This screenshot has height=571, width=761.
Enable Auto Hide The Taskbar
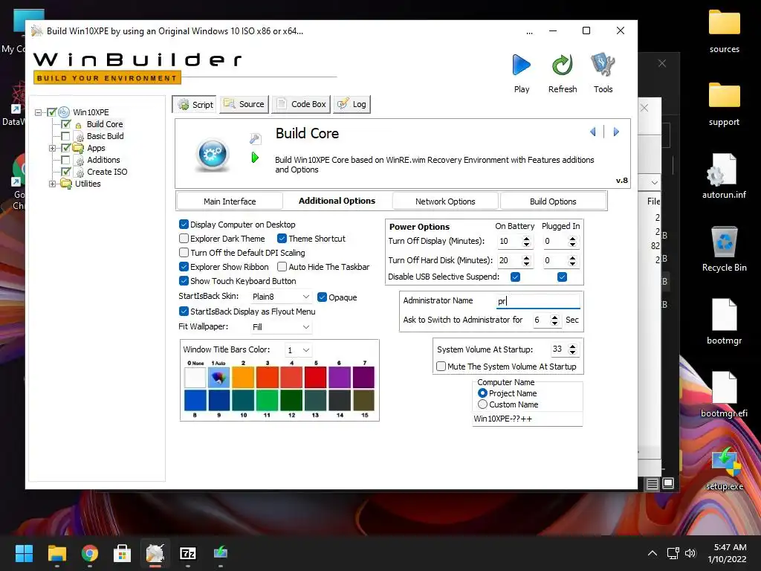pyautogui.click(x=282, y=267)
